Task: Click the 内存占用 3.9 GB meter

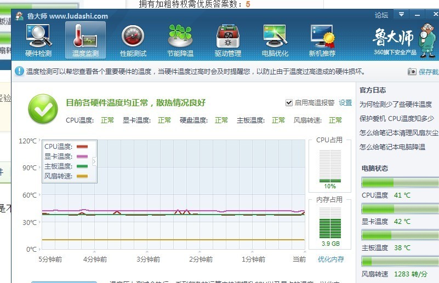Action: [x=330, y=223]
